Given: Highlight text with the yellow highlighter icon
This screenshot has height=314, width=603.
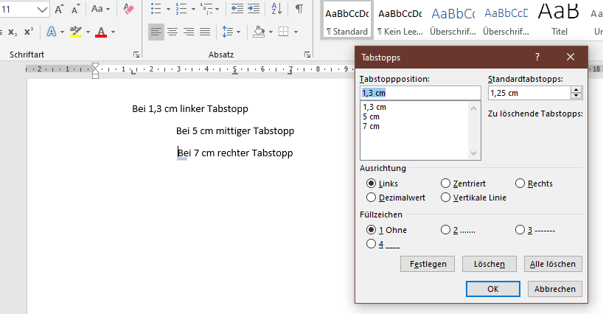Looking at the screenshot, I should point(76,32).
